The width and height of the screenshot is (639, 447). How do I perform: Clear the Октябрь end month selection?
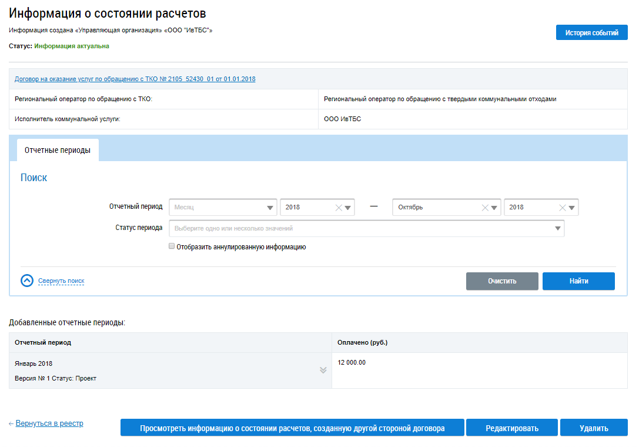(x=485, y=208)
